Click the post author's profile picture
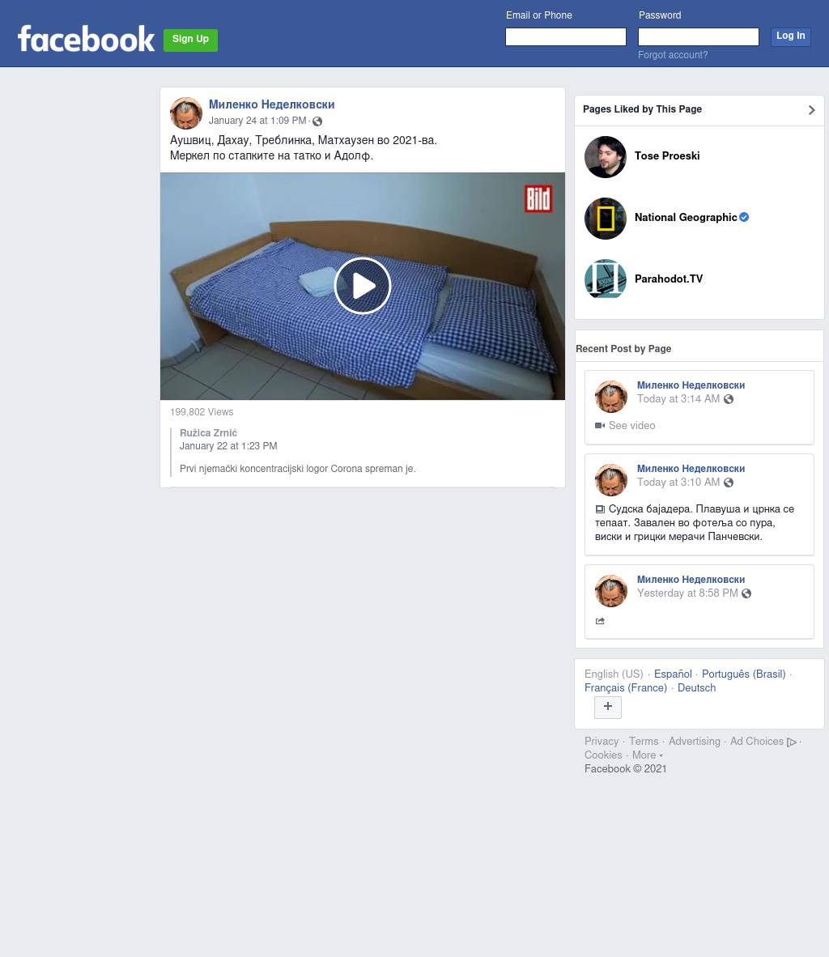Viewport: 829px width, 957px height. pos(186,114)
